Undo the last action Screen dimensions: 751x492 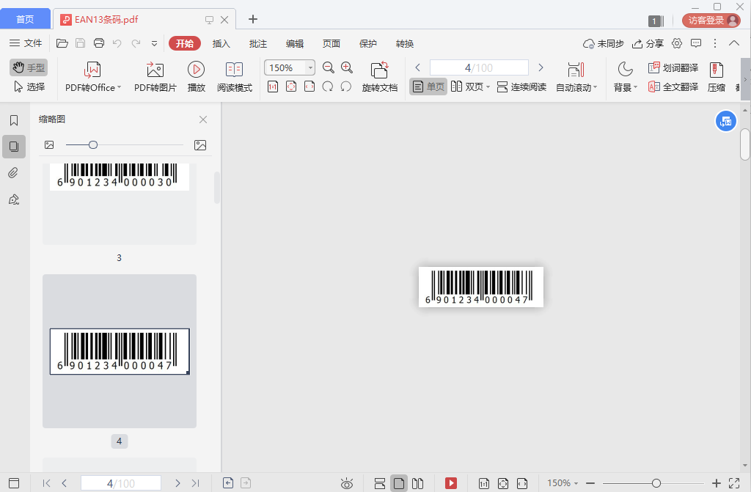tap(117, 43)
